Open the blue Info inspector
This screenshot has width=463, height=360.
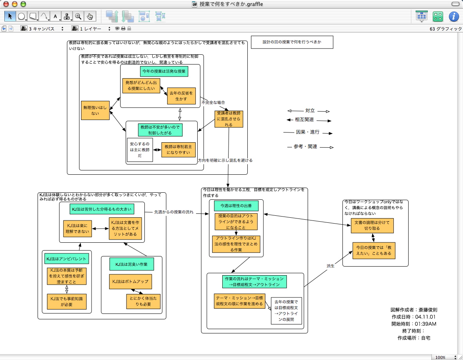tap(453, 16)
